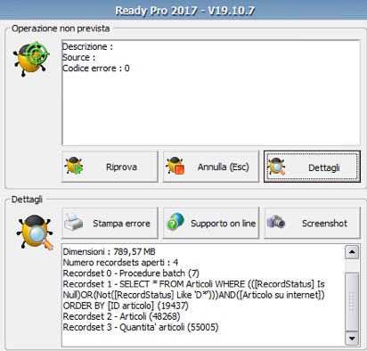The height and width of the screenshot is (351, 367).
Task: Select 'Numero recordsets aperti : 4' line
Action: tap(120, 263)
